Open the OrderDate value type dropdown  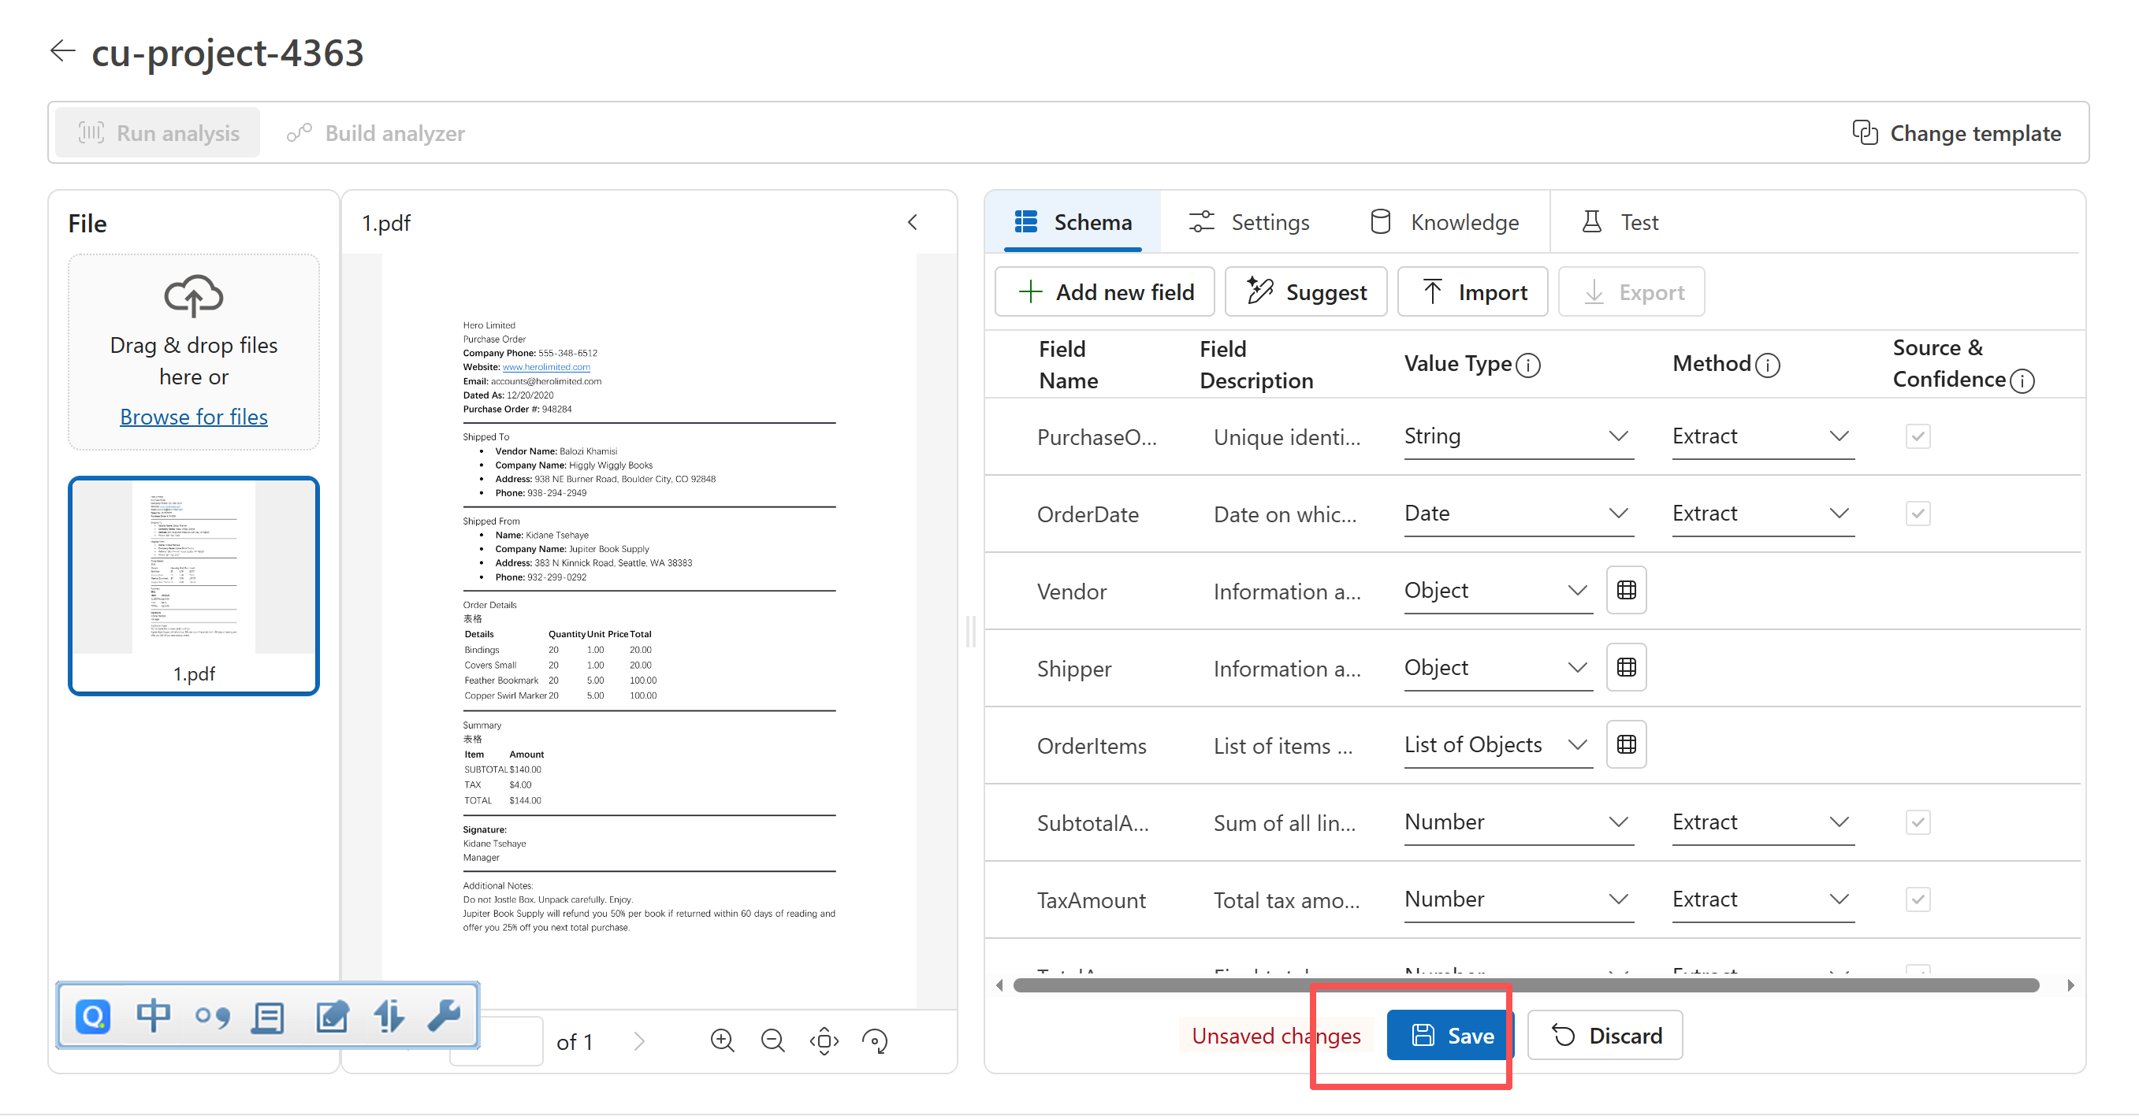1518,514
